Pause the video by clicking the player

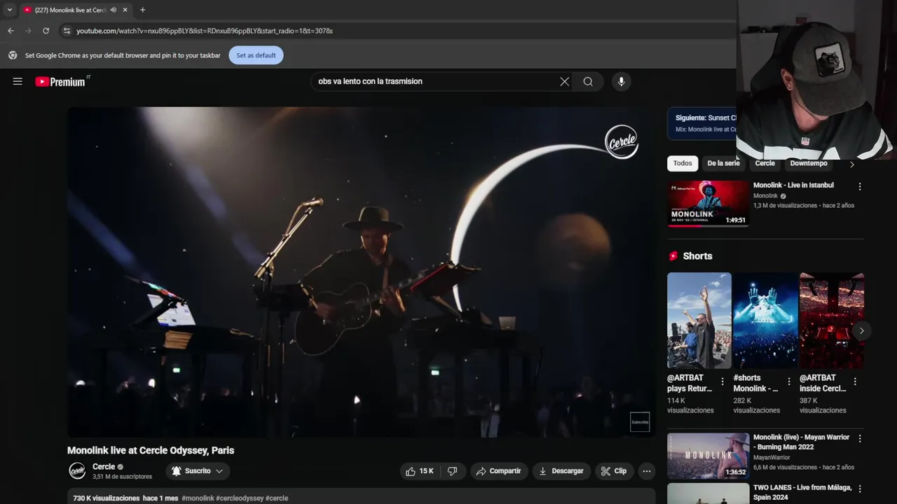(361, 272)
